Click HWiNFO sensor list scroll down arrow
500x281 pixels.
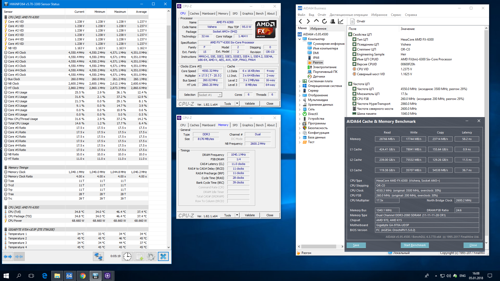coord(168,247)
